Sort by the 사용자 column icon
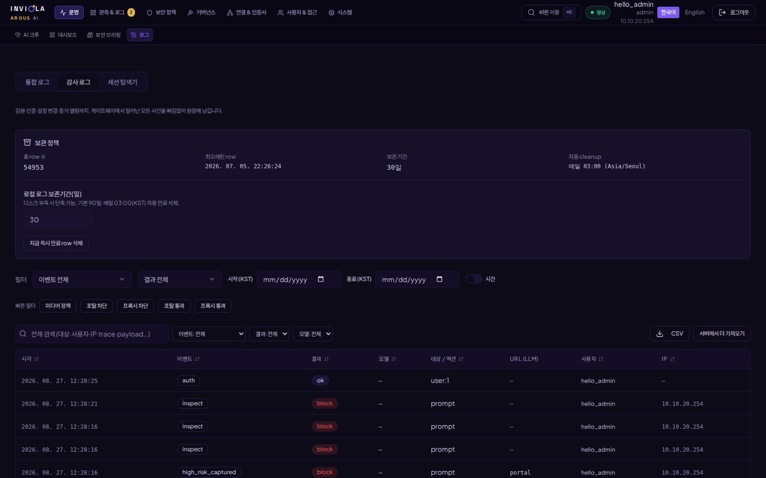Viewport: 766px width, 478px height. 601,359
